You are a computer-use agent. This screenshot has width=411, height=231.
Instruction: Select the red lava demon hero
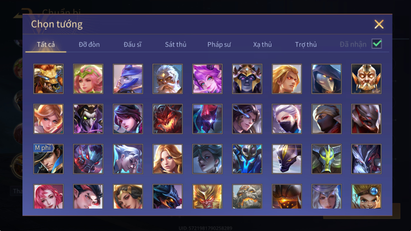[x=168, y=119]
